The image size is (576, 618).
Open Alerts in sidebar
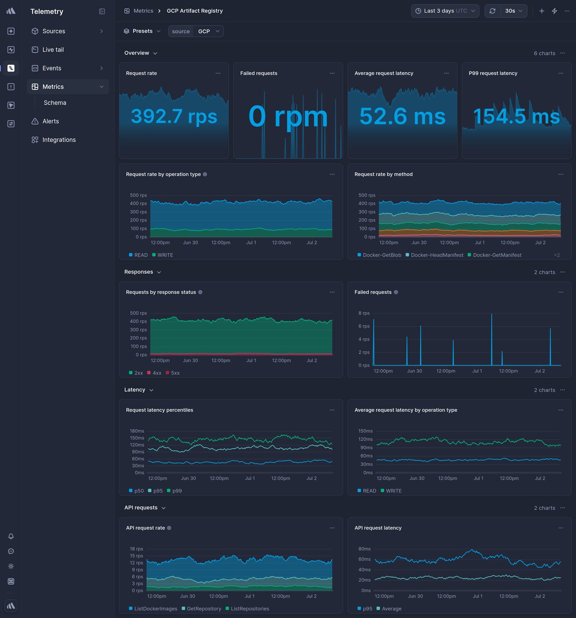pos(68,121)
